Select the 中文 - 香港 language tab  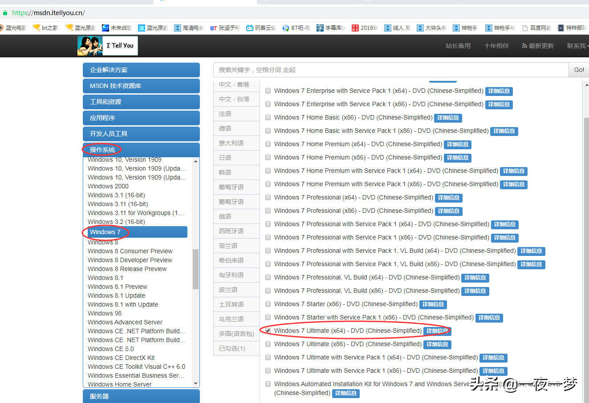click(236, 85)
